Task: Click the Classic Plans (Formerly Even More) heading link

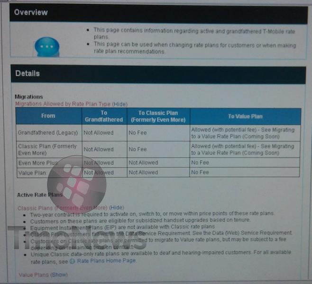Action: (63, 208)
